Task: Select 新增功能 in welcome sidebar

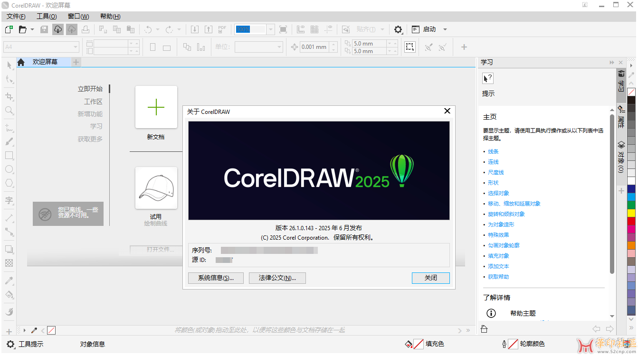Action: (90, 114)
